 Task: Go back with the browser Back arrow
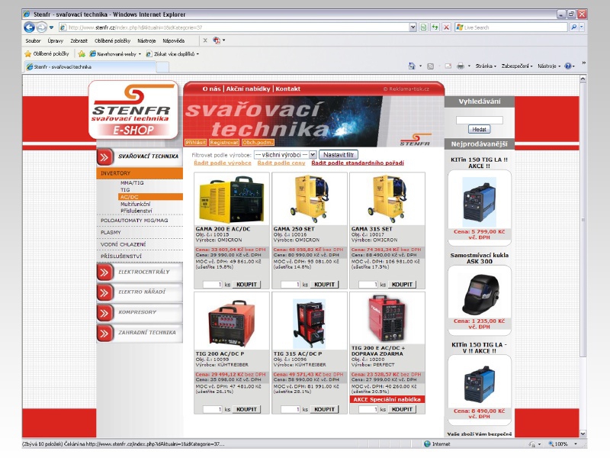coord(29,27)
